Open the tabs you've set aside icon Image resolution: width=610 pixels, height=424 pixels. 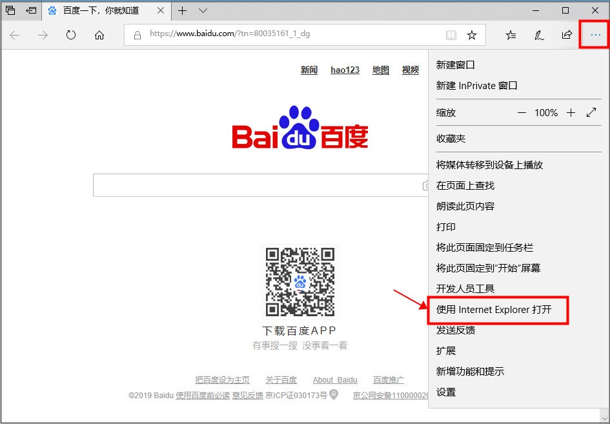[10, 10]
